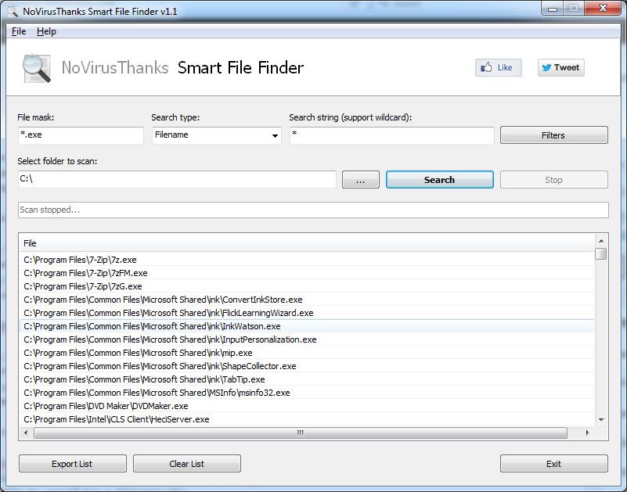Viewport: 627px width, 492px height.
Task: Click the folder to scan path field
Action: click(x=177, y=179)
